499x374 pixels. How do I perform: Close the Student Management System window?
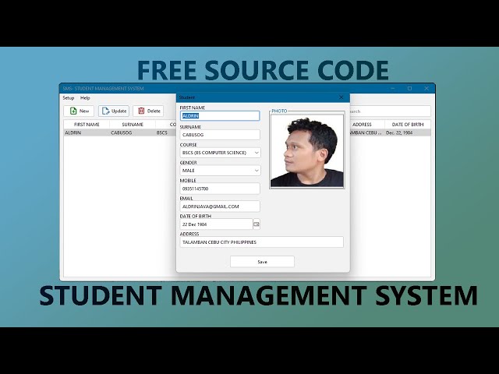[426, 88]
